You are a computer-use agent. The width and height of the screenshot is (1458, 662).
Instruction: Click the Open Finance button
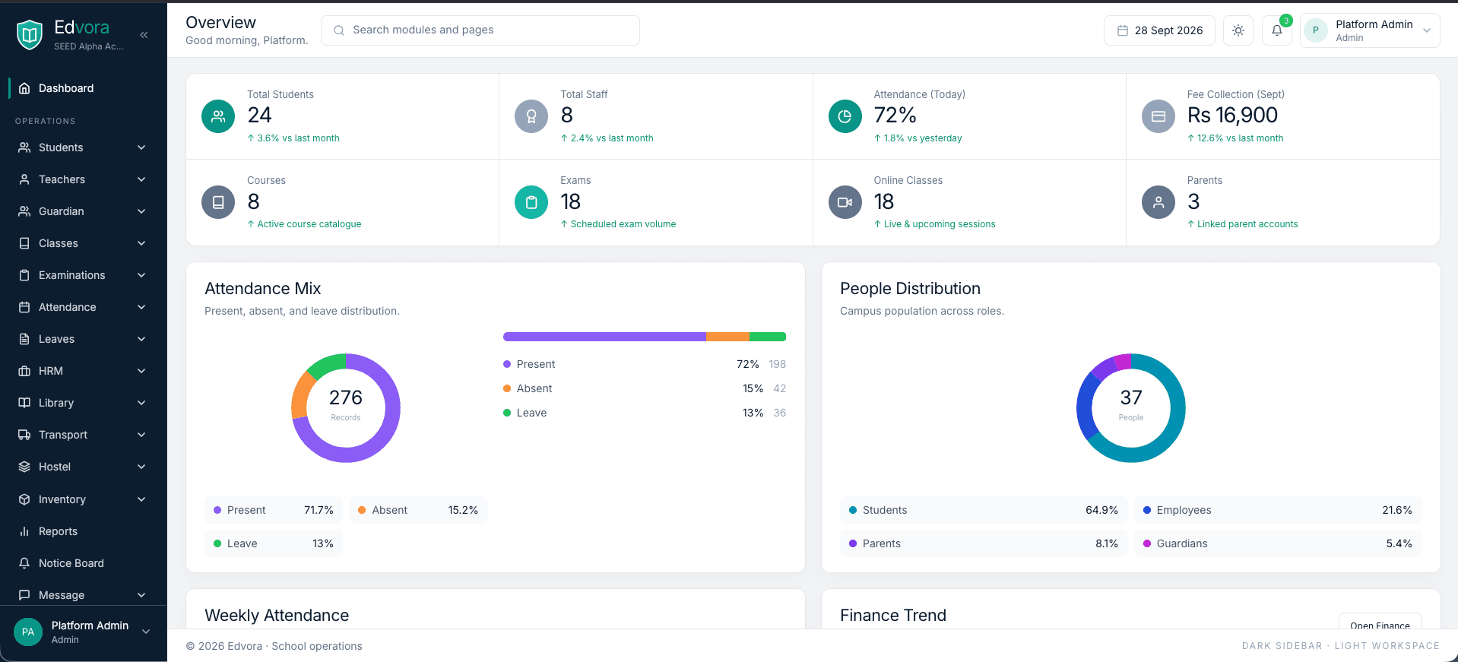(x=1380, y=622)
